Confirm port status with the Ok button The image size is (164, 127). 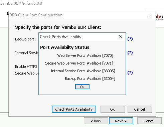coord(82,87)
